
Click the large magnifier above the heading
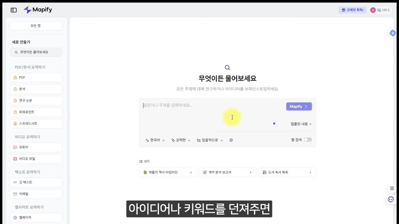227,68
